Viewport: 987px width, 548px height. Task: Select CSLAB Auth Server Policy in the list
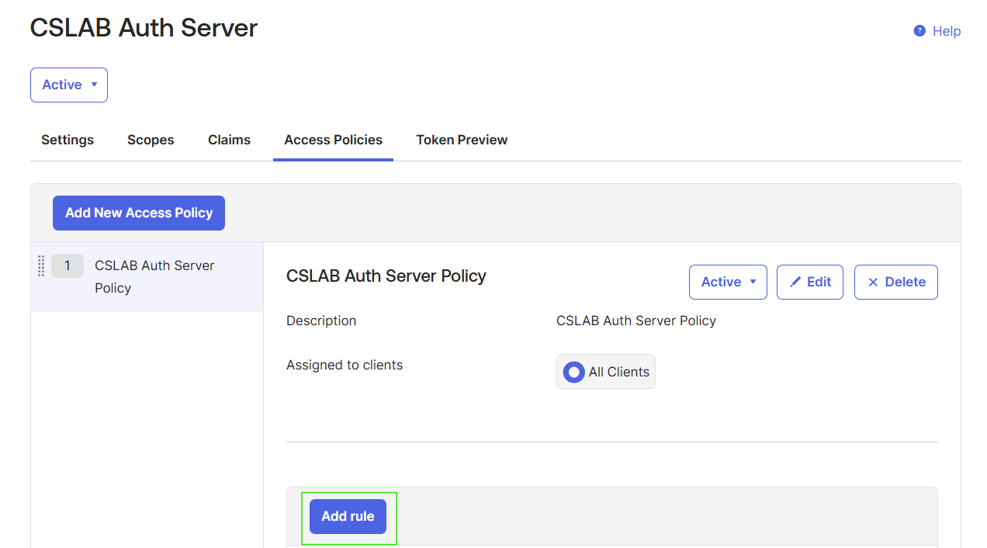(x=147, y=276)
